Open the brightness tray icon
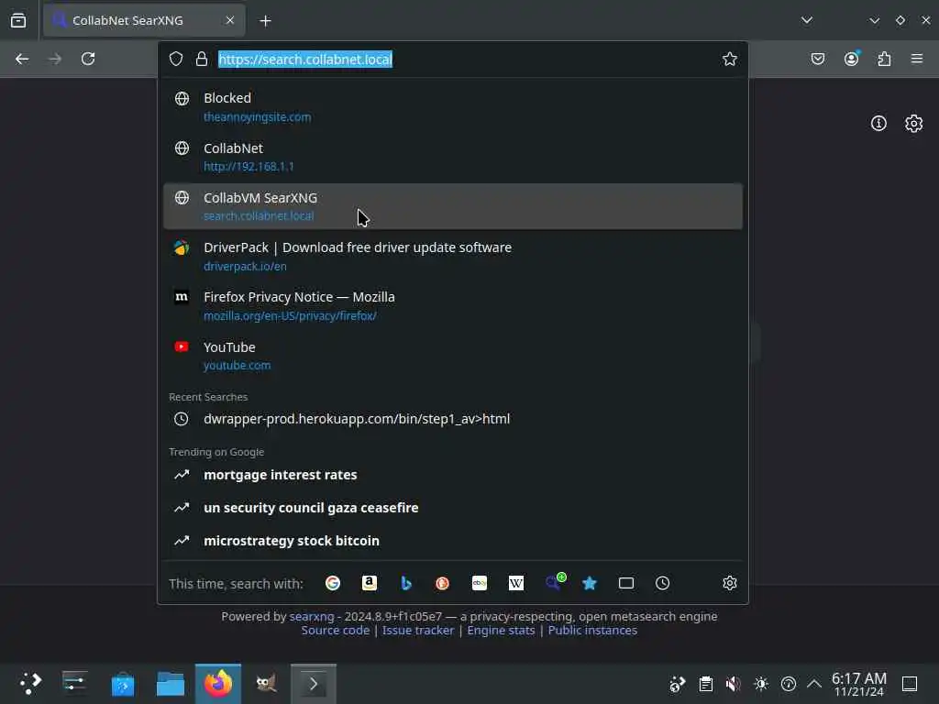Screen dimensions: 939x704 tap(761, 684)
